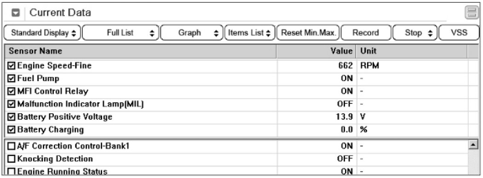Click the Record button
This screenshot has width=483, height=178.
[x=366, y=33]
